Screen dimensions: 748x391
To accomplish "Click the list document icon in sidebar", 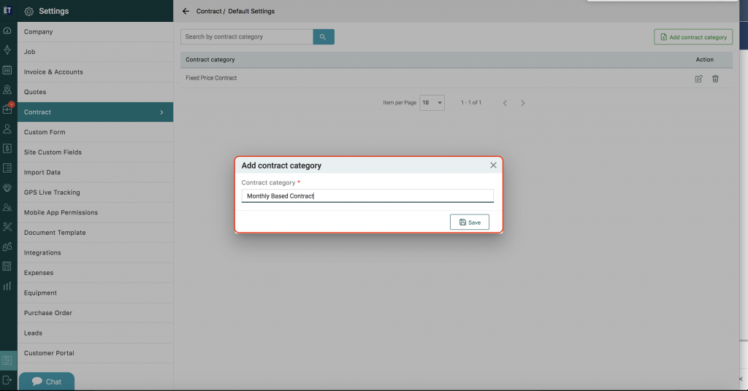I will [x=7, y=168].
